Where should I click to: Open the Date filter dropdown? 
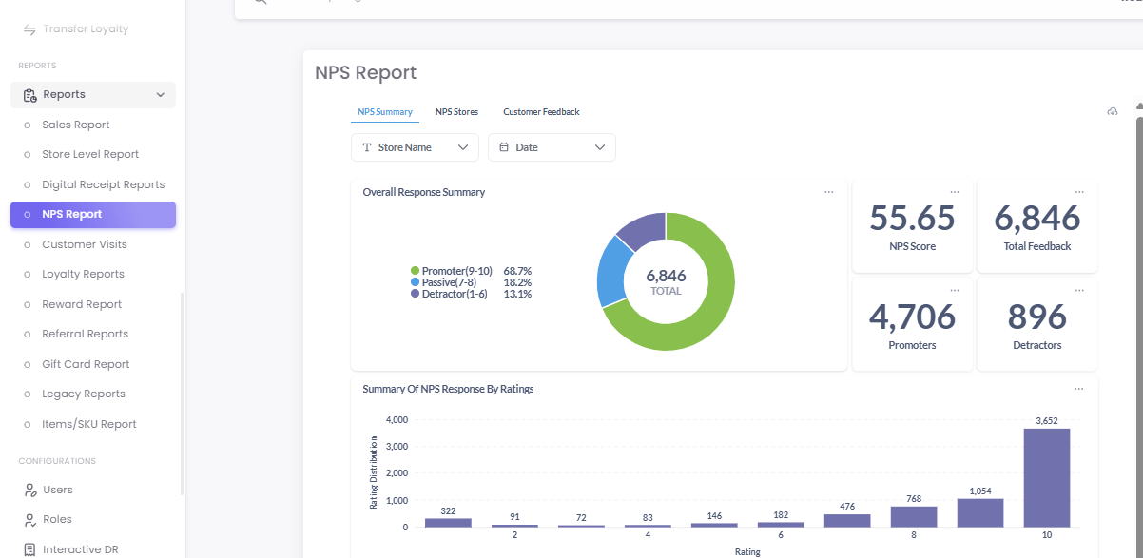[552, 147]
